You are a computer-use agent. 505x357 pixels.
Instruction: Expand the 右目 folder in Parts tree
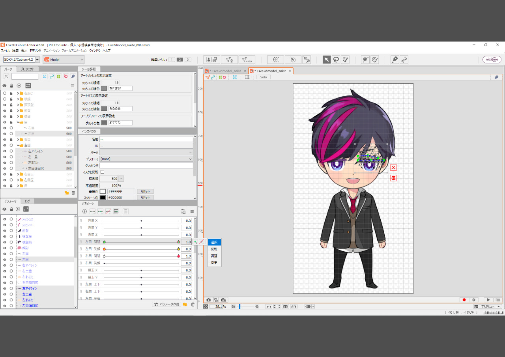[x=18, y=139]
